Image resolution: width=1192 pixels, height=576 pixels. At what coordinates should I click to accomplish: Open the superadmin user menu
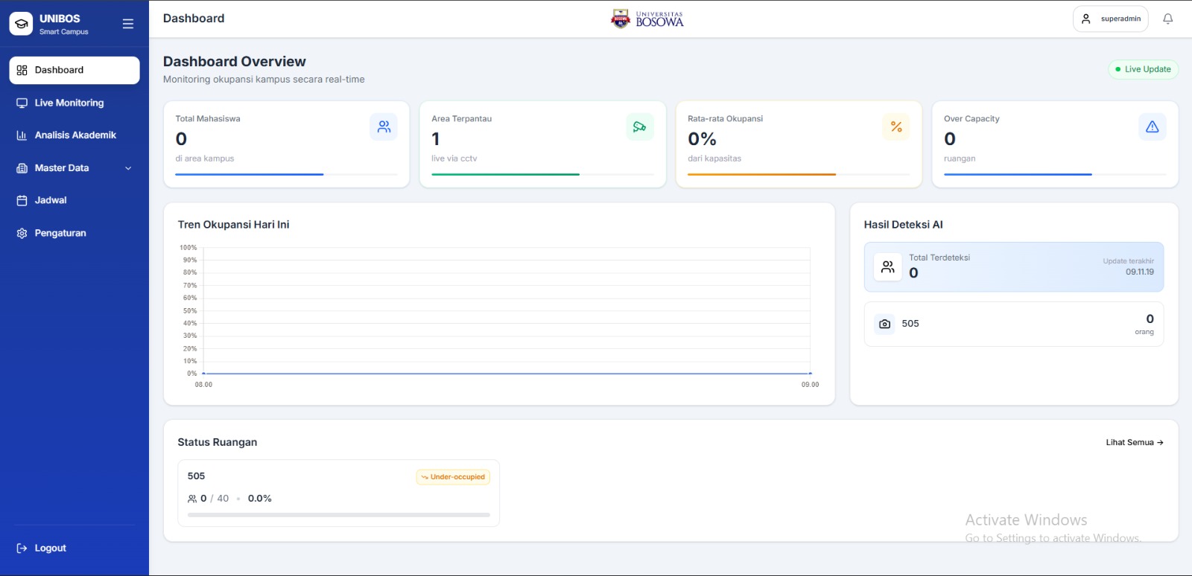click(1110, 19)
